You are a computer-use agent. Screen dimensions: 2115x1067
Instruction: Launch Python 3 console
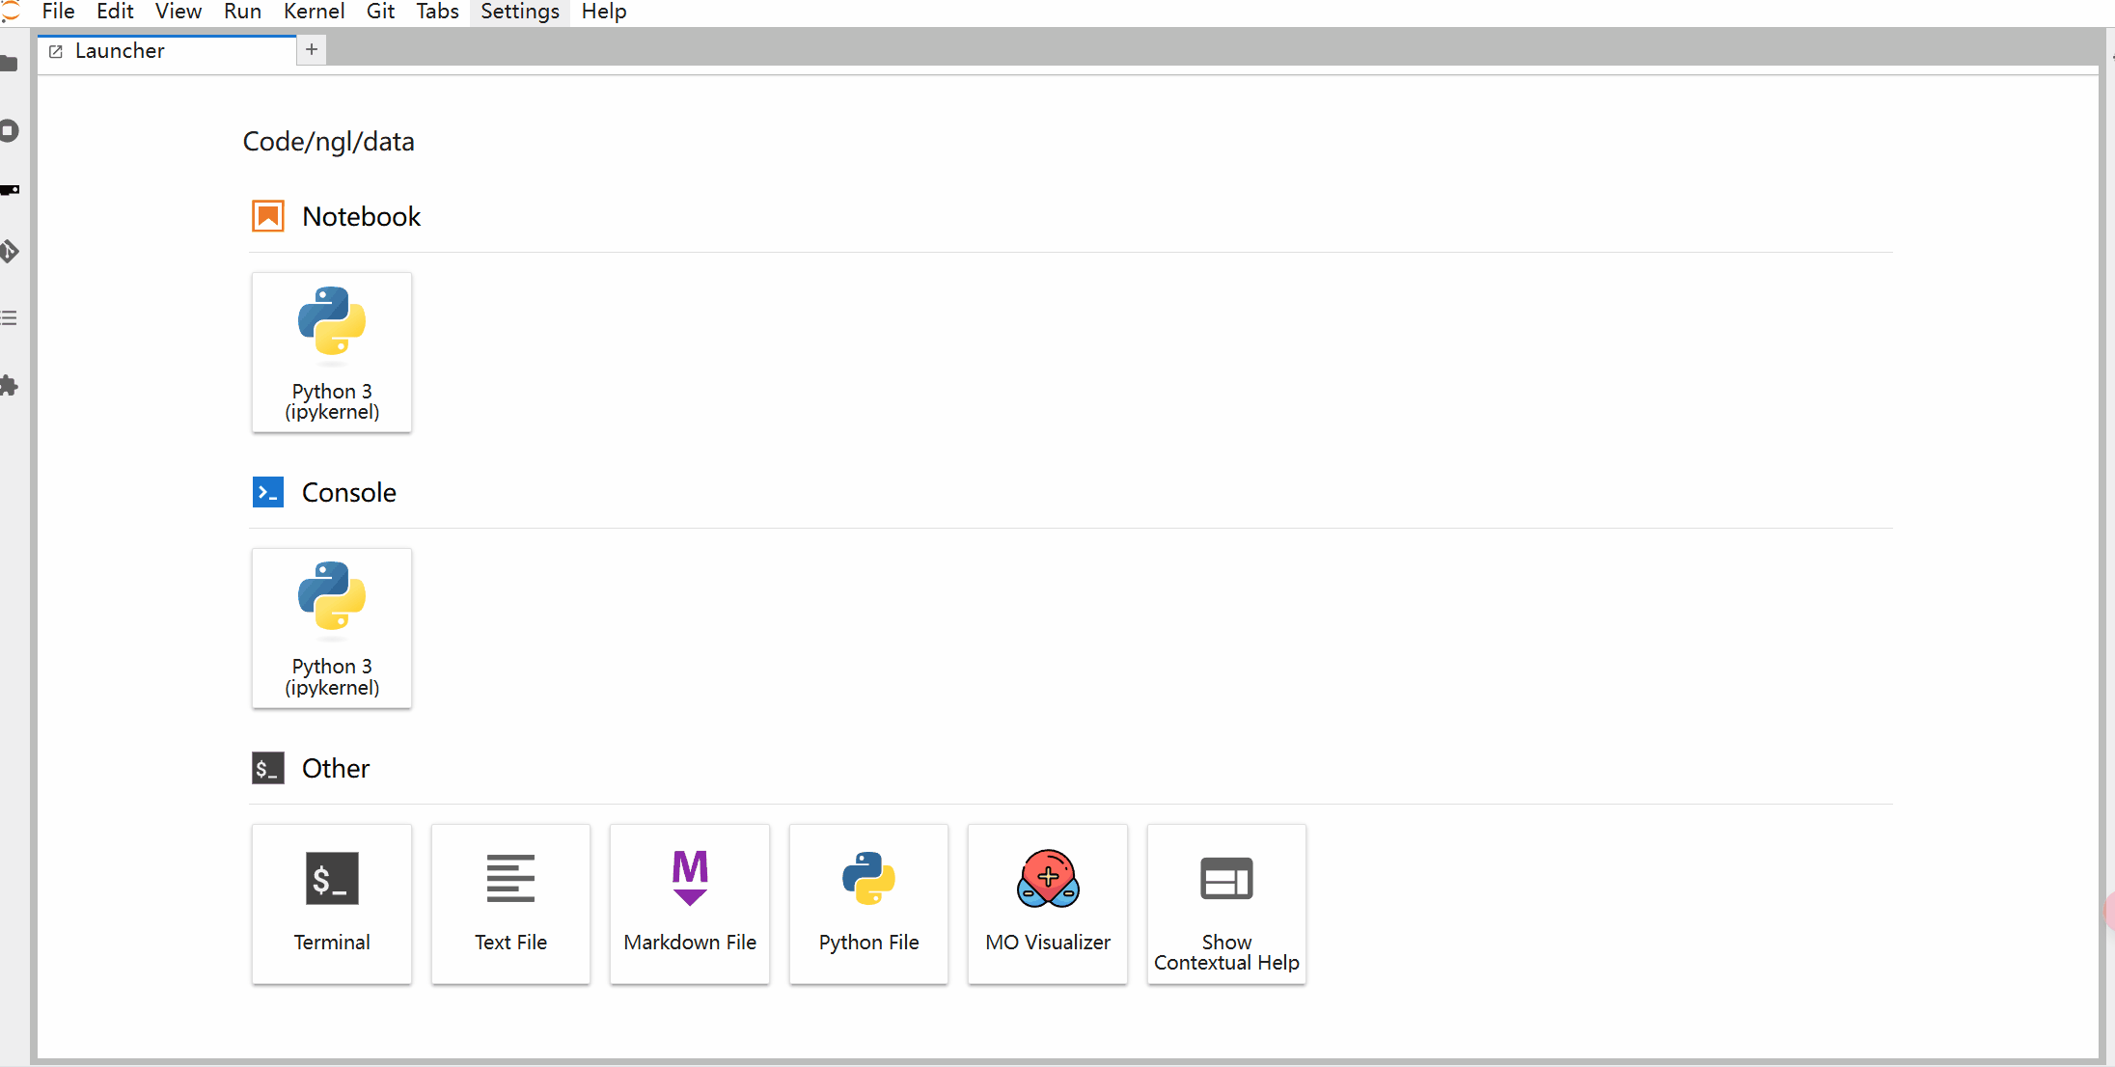[331, 628]
